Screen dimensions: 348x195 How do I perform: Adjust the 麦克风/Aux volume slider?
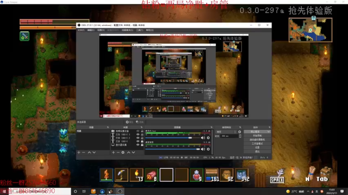coord(172,138)
